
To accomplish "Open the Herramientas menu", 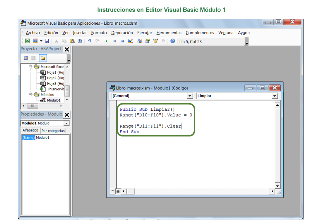I will click(x=169, y=33).
